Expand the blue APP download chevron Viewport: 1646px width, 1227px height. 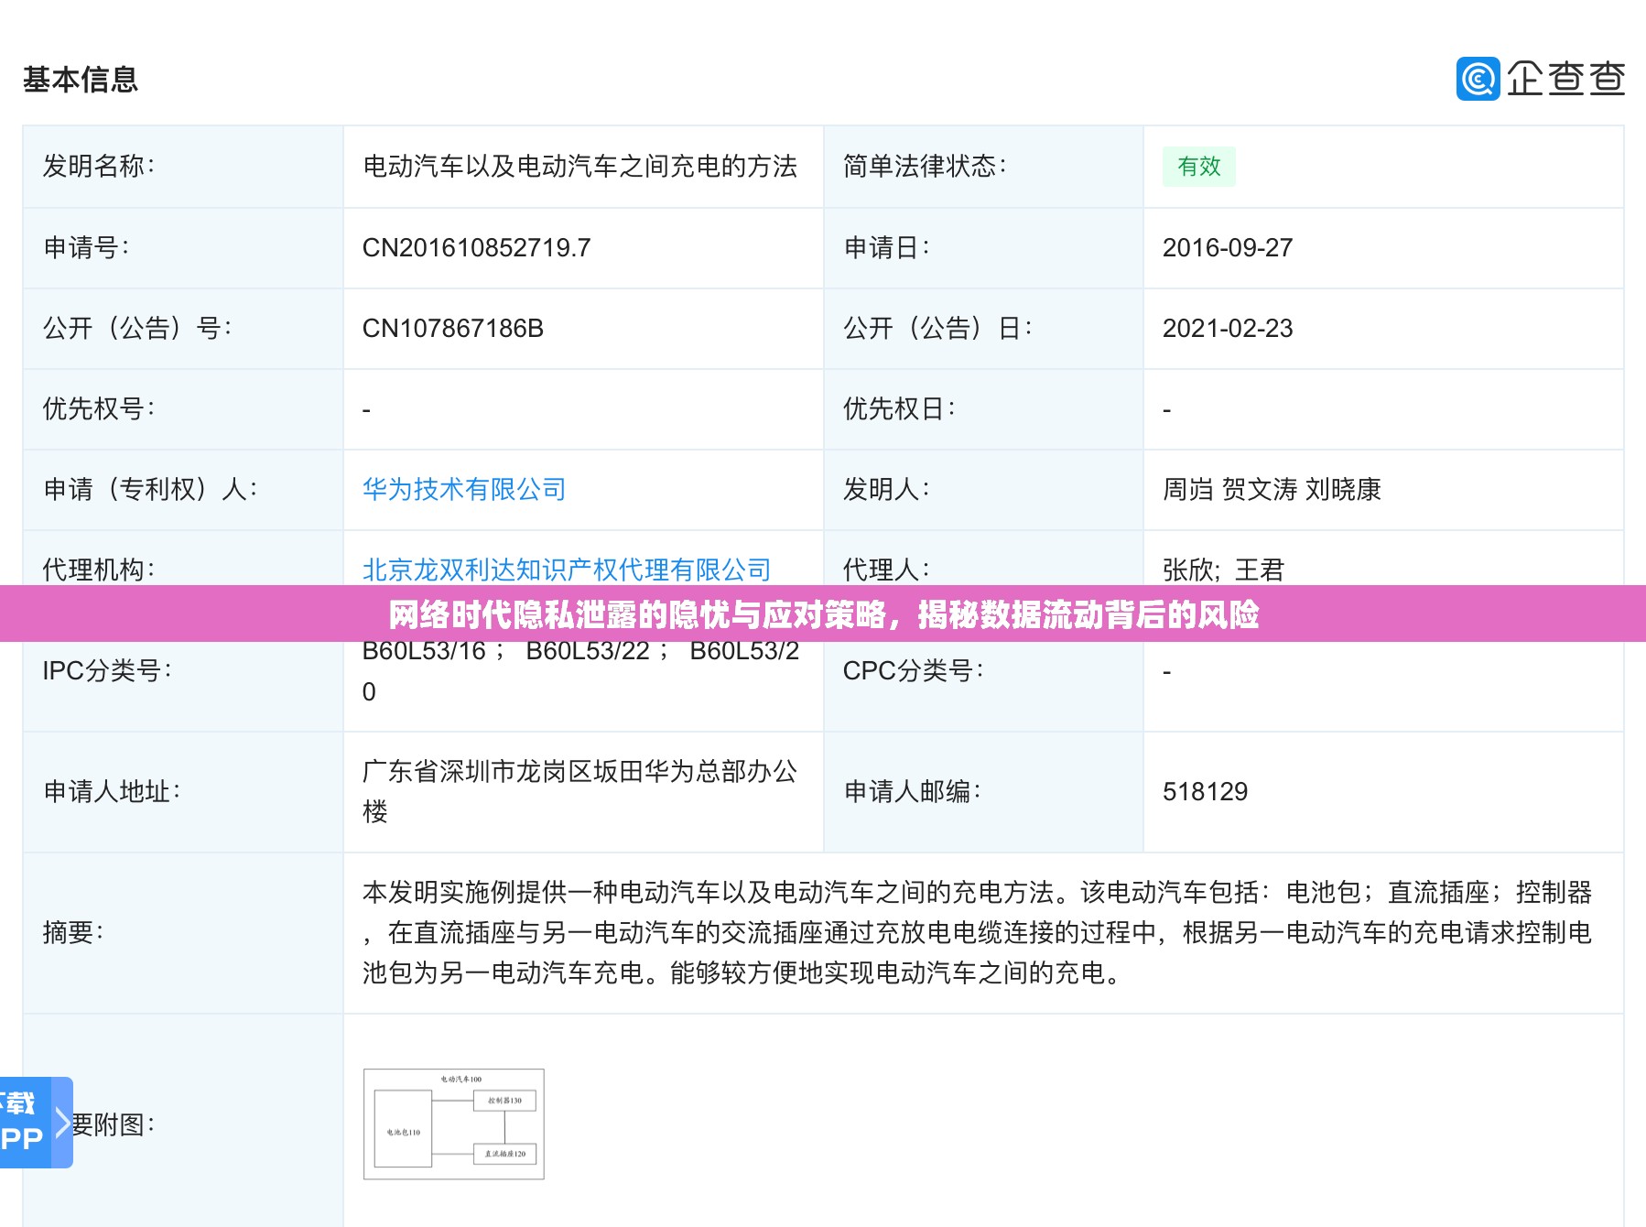62,1123
